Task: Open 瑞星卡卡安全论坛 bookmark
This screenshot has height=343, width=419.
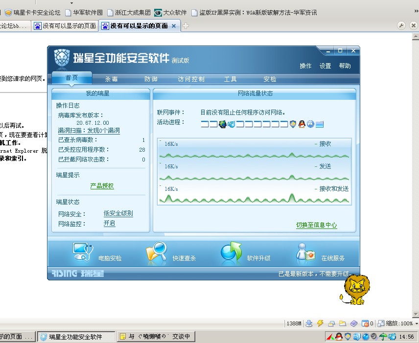Action: (x=33, y=13)
